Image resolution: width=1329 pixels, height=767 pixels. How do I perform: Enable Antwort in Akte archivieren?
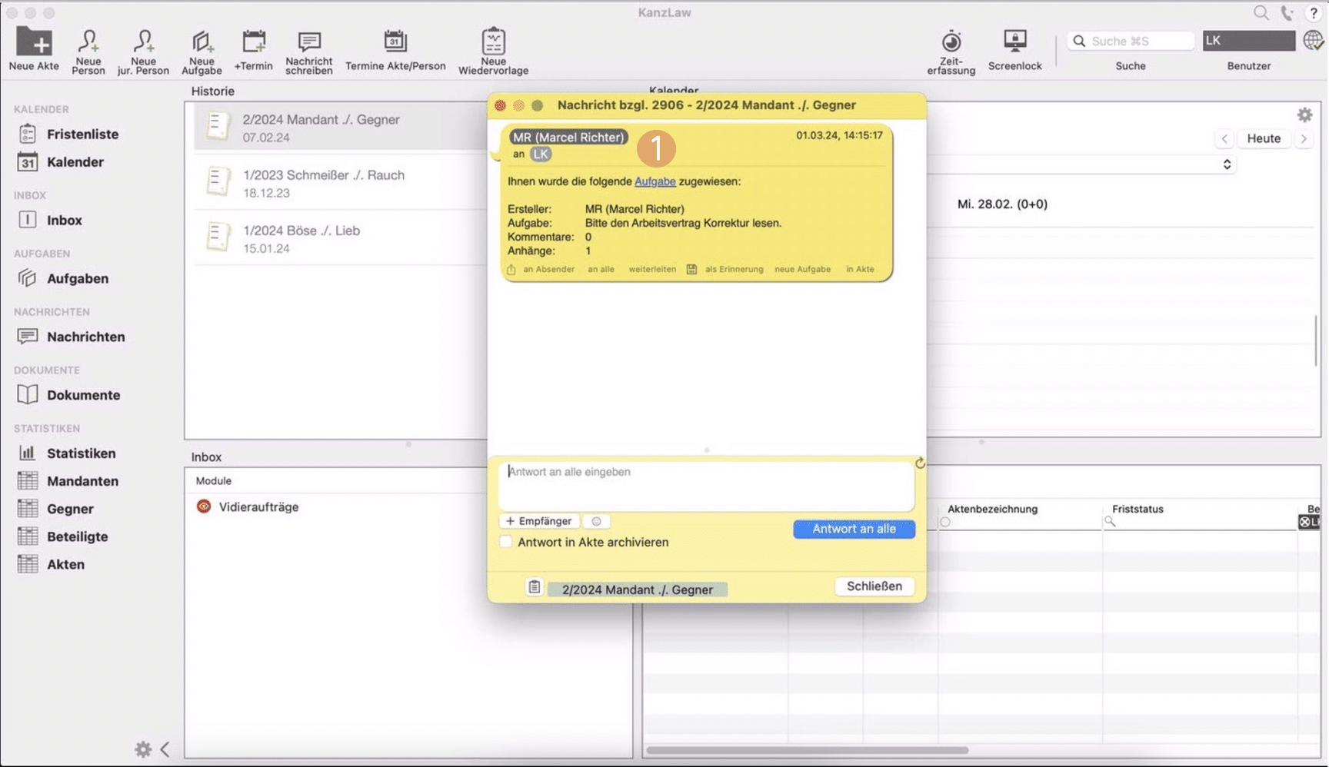point(506,542)
